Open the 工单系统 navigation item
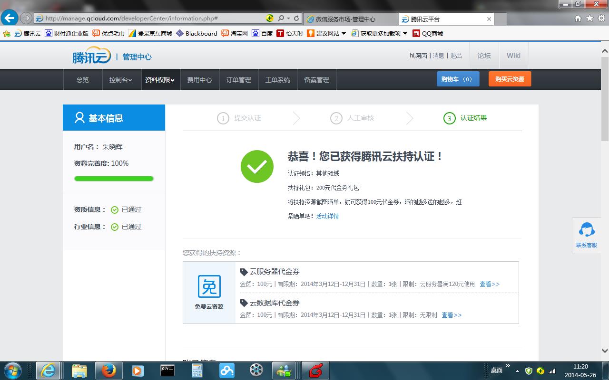This screenshot has width=609, height=380. tap(277, 80)
